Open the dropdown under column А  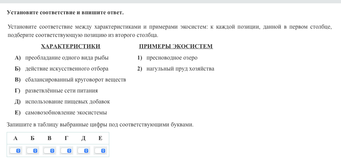pyautogui.click(x=16, y=151)
